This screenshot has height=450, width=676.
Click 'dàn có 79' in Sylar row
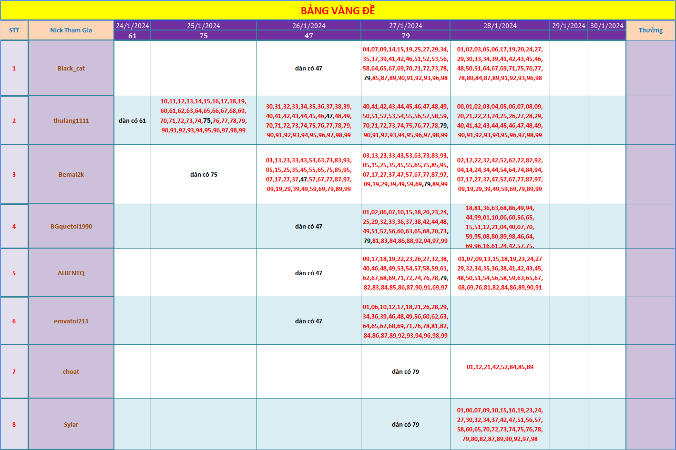[406, 424]
